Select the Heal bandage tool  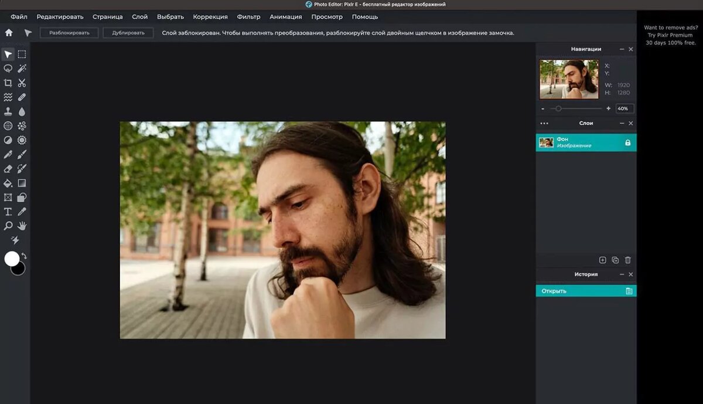tap(22, 97)
